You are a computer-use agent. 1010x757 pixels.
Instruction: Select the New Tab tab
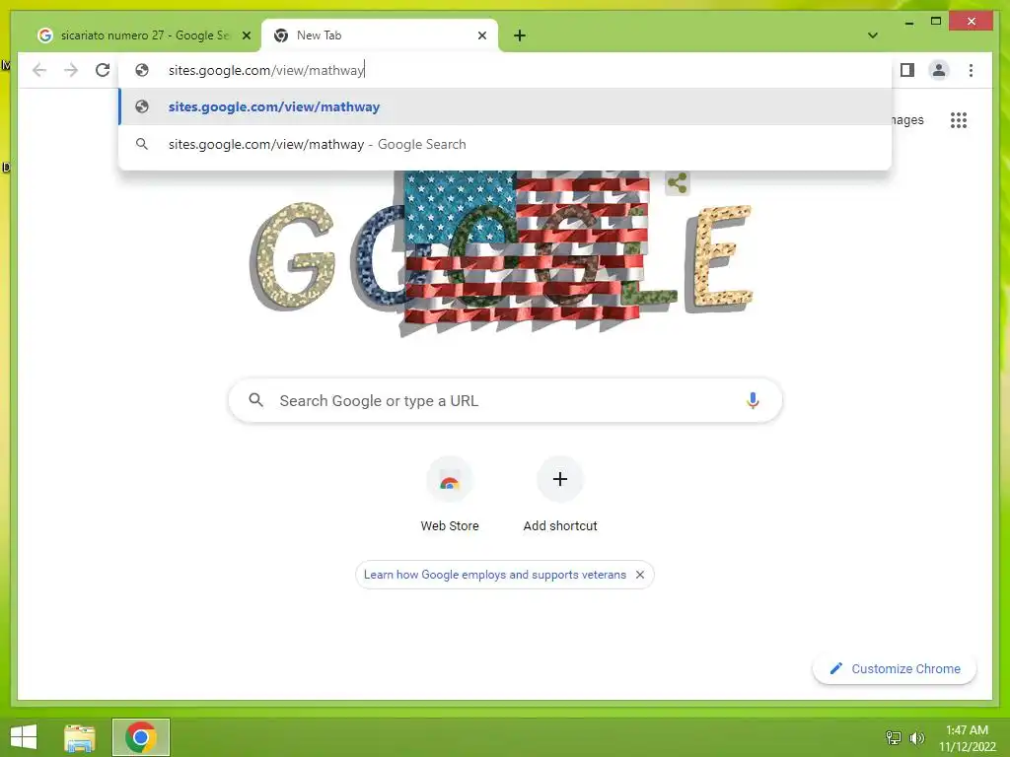coord(379,35)
